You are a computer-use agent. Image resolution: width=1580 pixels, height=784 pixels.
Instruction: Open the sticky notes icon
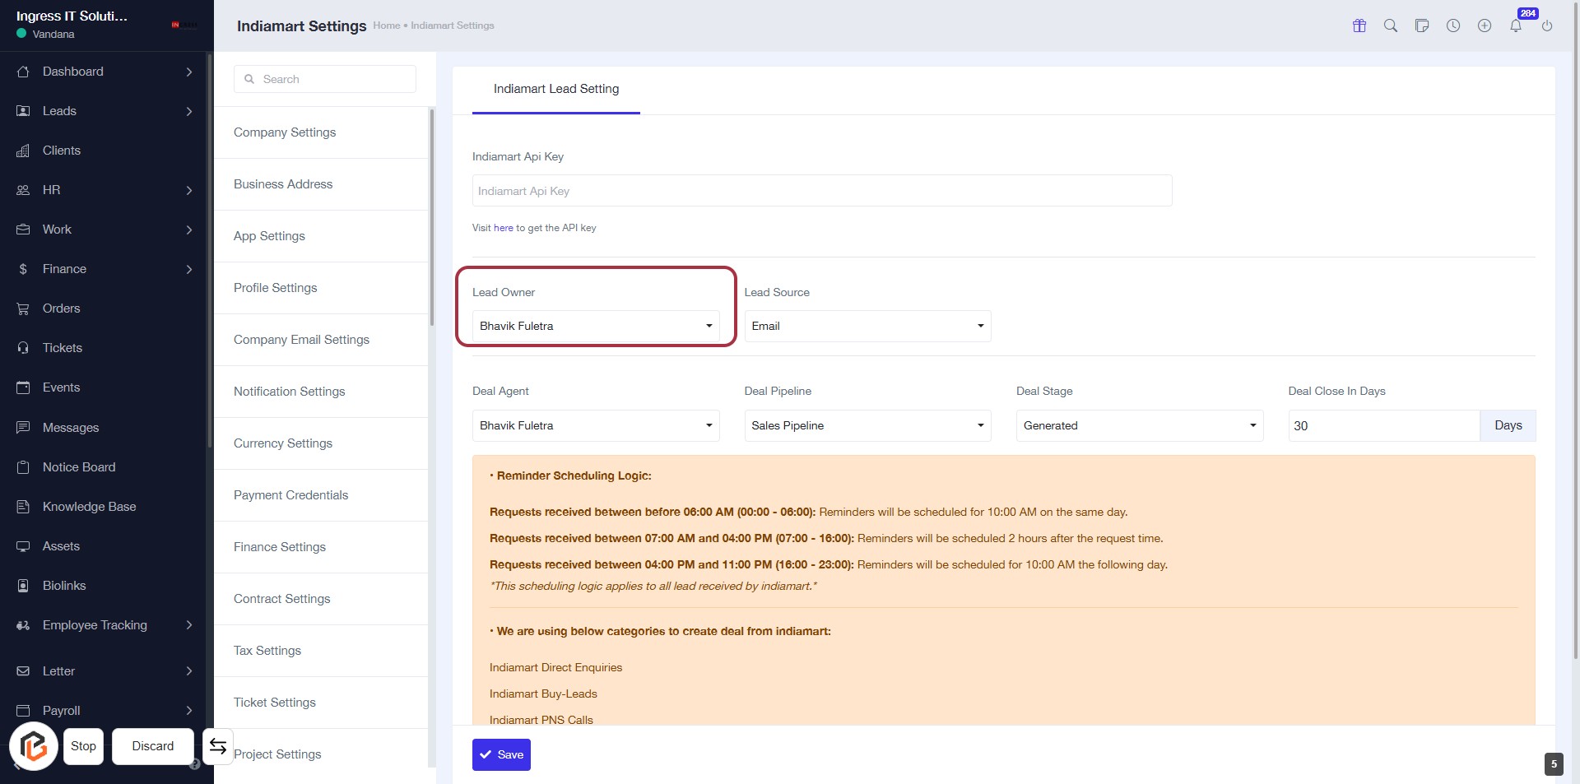point(1422,26)
